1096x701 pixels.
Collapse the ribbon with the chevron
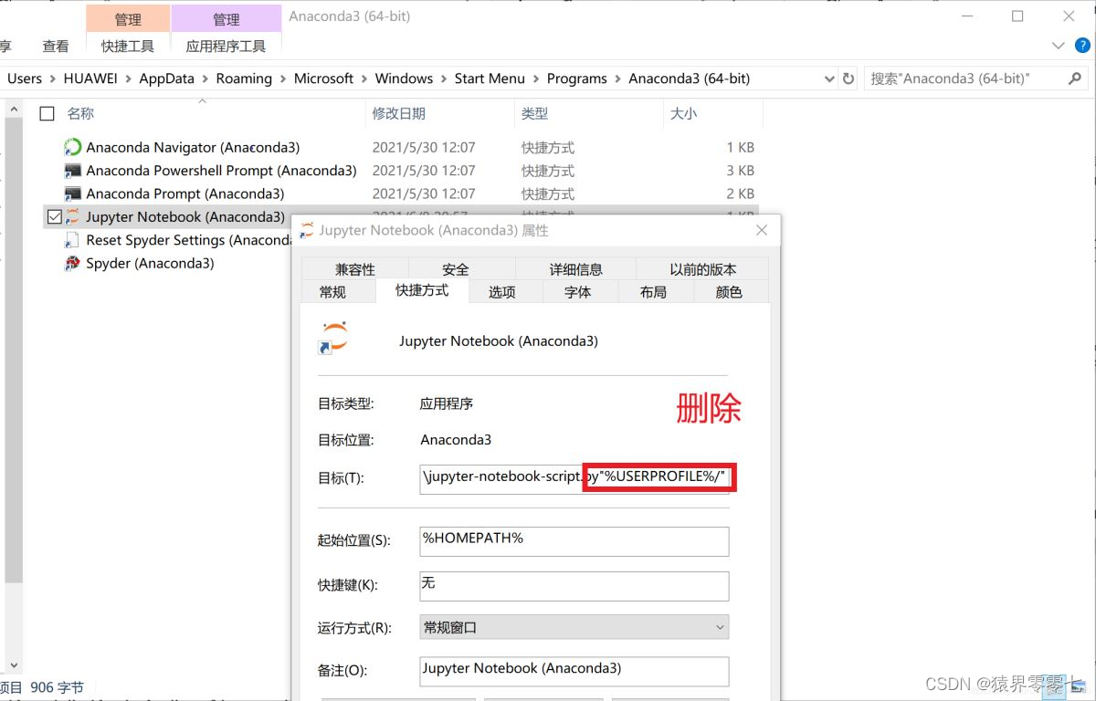tap(1058, 46)
